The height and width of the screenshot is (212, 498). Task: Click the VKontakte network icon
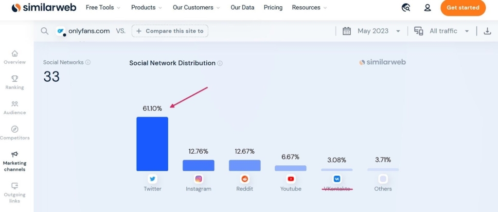337,179
